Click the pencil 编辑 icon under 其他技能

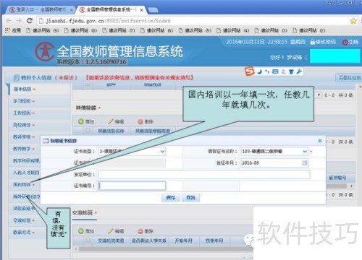pyautogui.click(x=111, y=121)
